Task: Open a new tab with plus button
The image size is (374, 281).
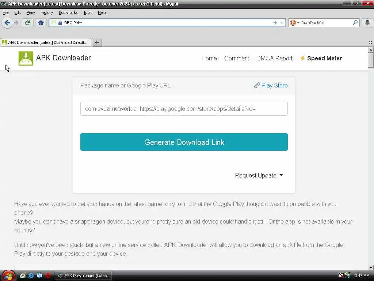Action: 96,42
